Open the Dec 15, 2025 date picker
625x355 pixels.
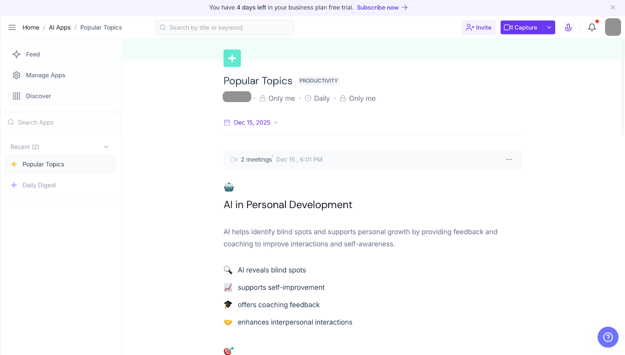coord(251,123)
